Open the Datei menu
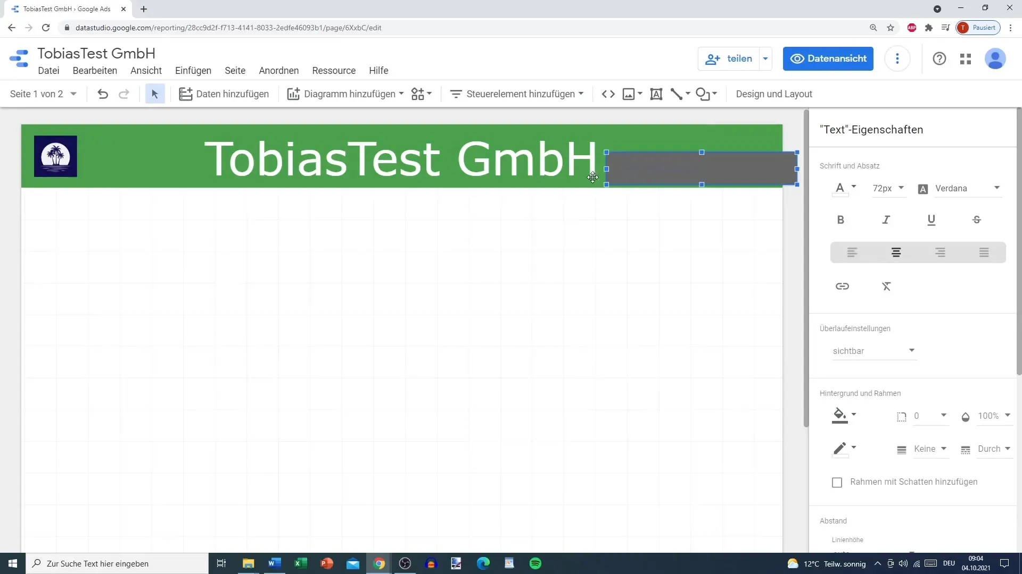This screenshot has width=1022, height=574. pyautogui.click(x=48, y=71)
